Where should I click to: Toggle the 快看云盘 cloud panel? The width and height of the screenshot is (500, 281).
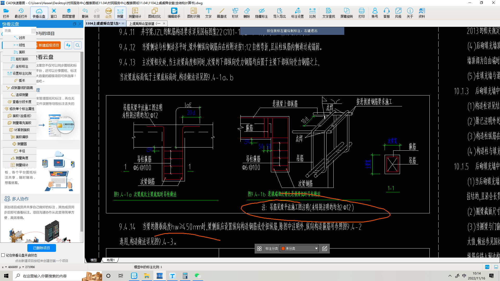coord(39,13)
